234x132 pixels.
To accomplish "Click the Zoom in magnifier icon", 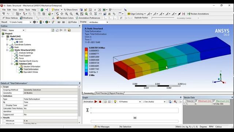I will [67, 14].
